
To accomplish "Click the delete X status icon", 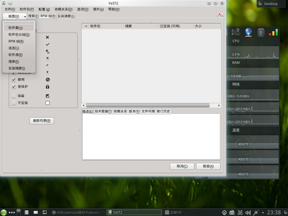I will (x=47, y=37).
